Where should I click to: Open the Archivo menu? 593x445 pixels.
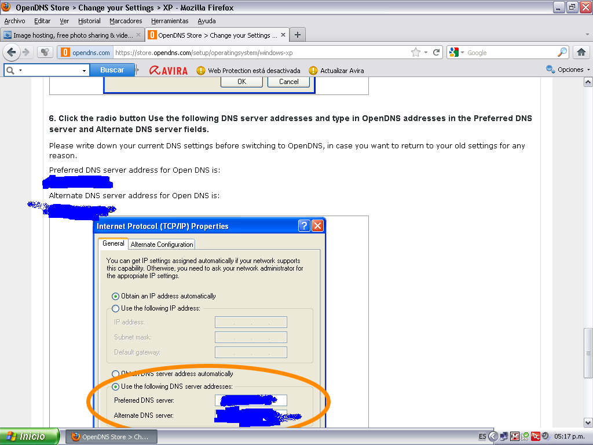pos(14,21)
